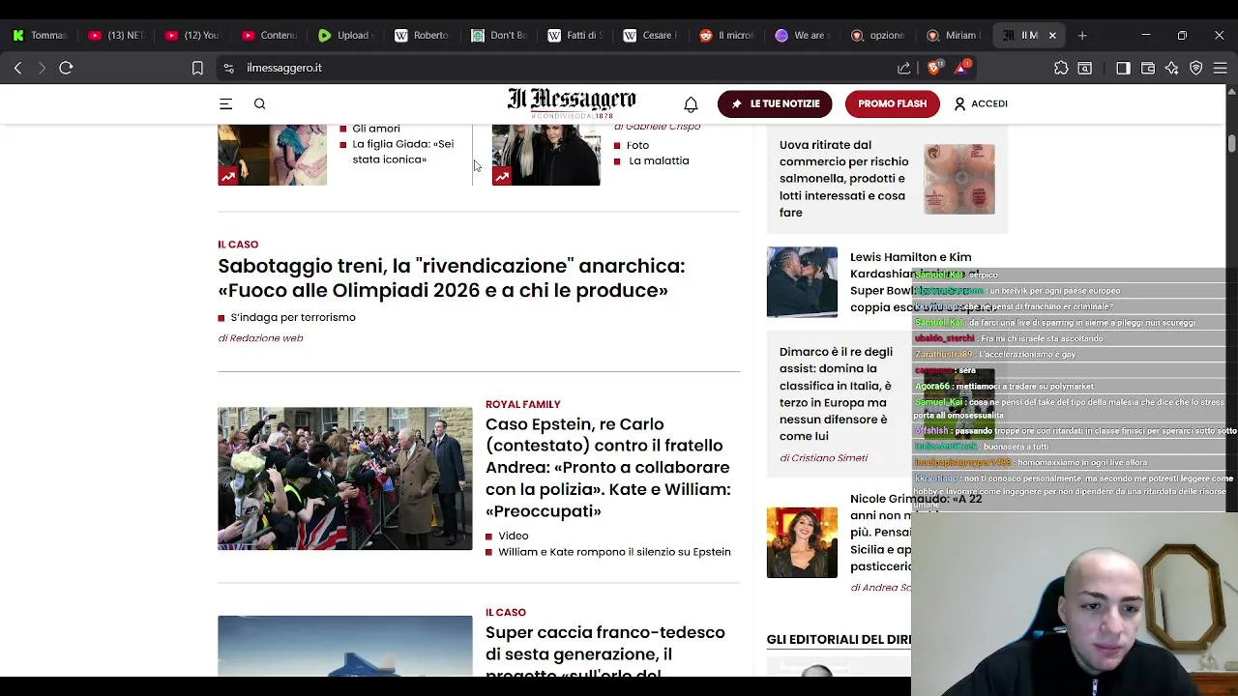Click the browser forward arrow
This screenshot has width=1238, height=696.
pos(42,68)
